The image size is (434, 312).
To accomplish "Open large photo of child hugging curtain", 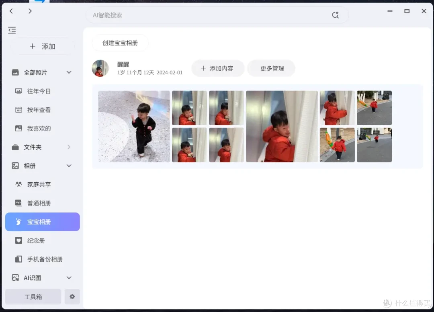I will (282, 126).
